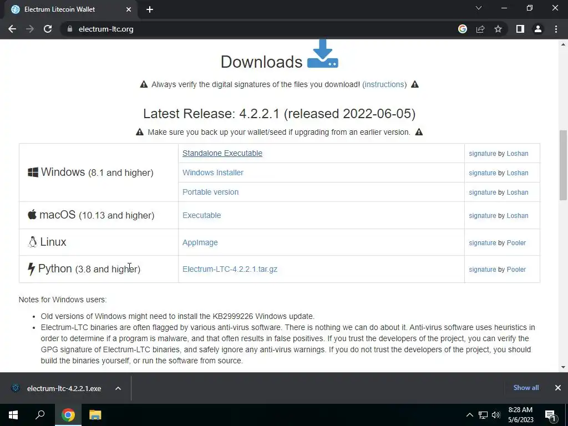Open signature link for the tar.gz file
The height and width of the screenshot is (426, 568).
(482, 270)
